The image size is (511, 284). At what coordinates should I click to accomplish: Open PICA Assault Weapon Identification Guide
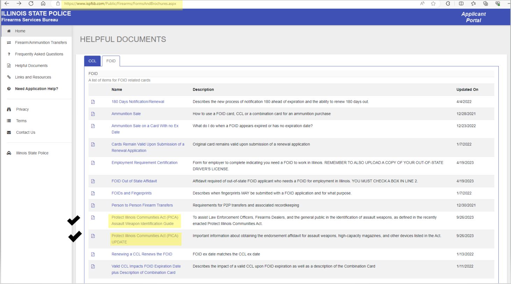coord(144,220)
